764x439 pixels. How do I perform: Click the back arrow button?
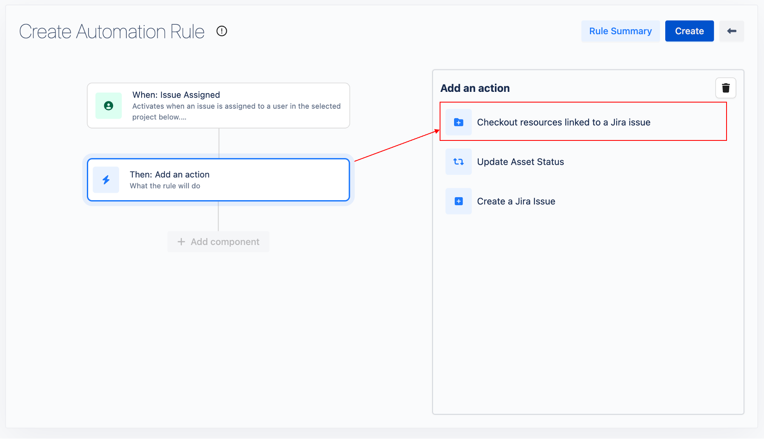(731, 31)
